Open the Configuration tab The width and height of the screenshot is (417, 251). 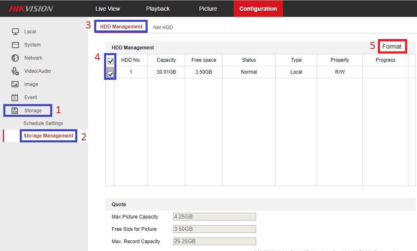(x=258, y=9)
